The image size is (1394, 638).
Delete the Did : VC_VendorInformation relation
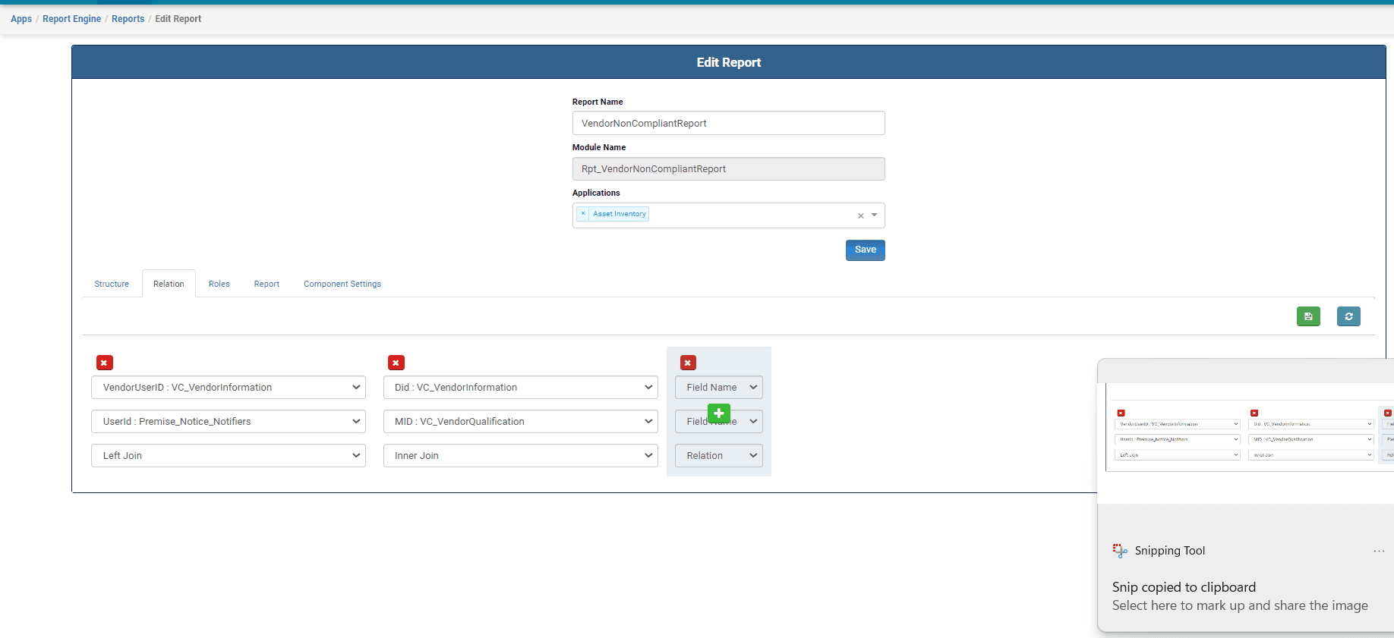click(x=396, y=363)
